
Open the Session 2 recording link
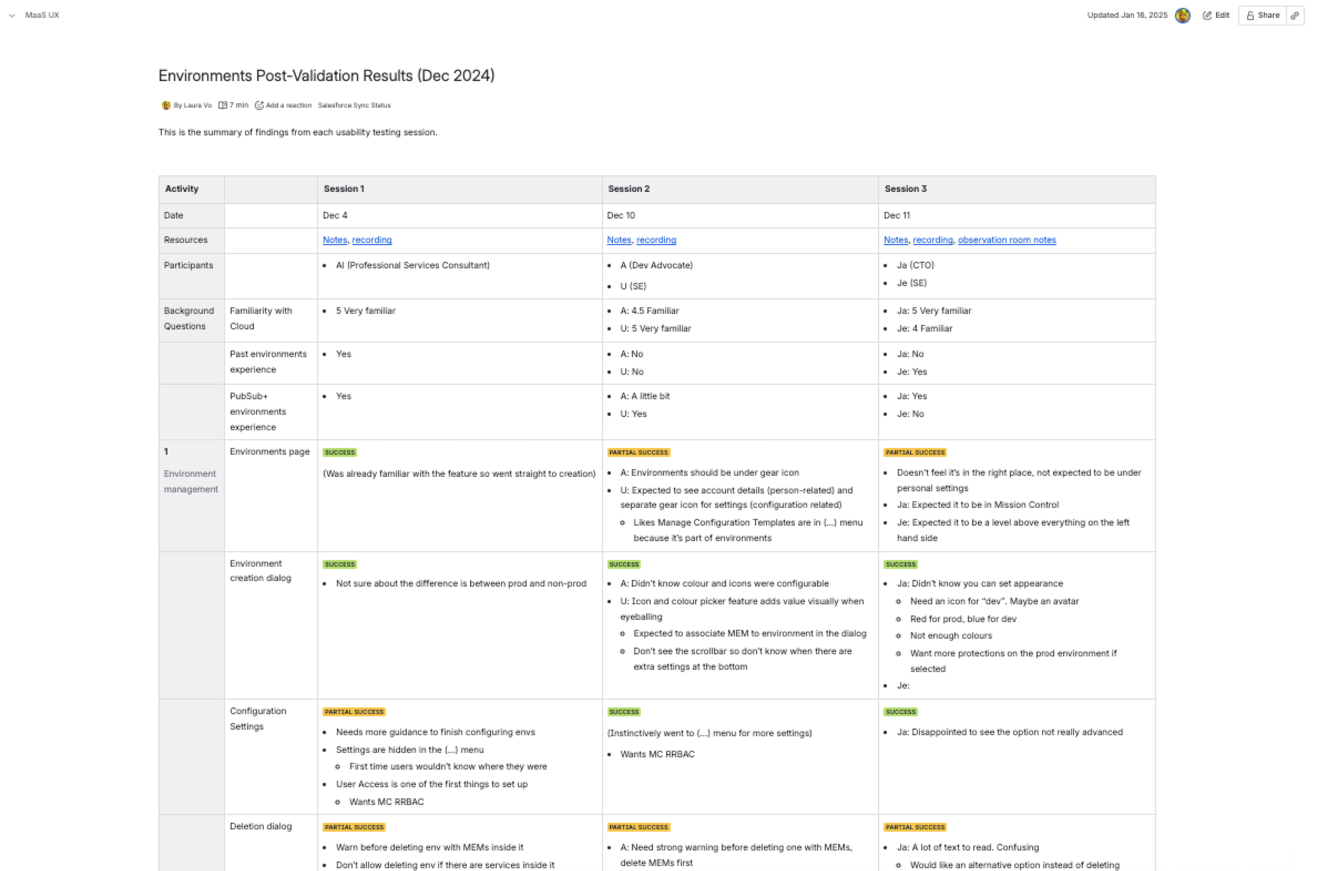click(656, 240)
